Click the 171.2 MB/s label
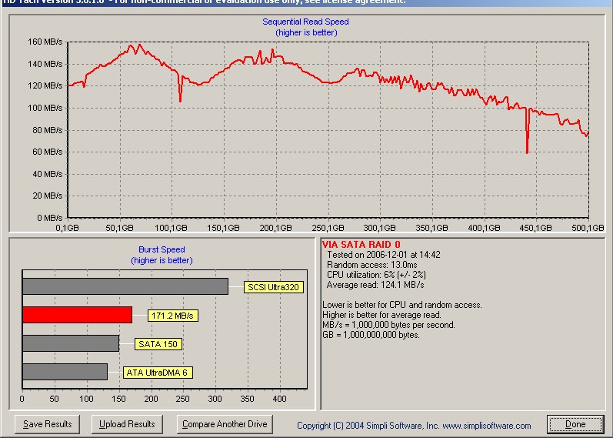Viewport: 613px width, 438px height. (x=173, y=316)
